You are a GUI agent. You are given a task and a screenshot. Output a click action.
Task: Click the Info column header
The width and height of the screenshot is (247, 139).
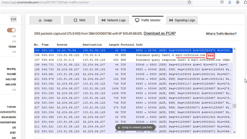coord(139,45)
